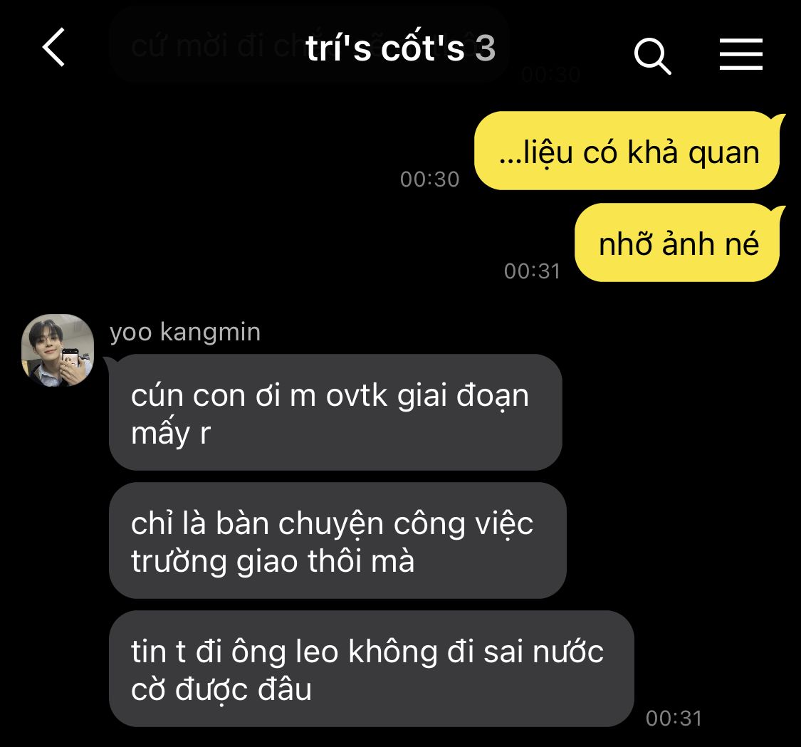Click the 00:30 timestamp beside 'liệu có khả quan'

coord(429,179)
